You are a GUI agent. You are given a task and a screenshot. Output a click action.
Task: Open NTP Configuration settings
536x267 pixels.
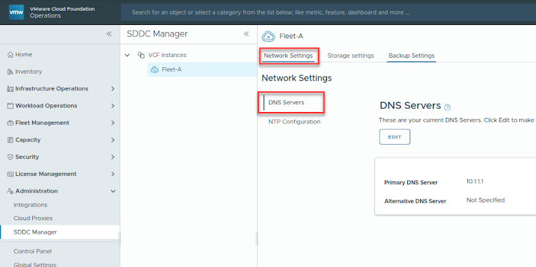tap(294, 122)
